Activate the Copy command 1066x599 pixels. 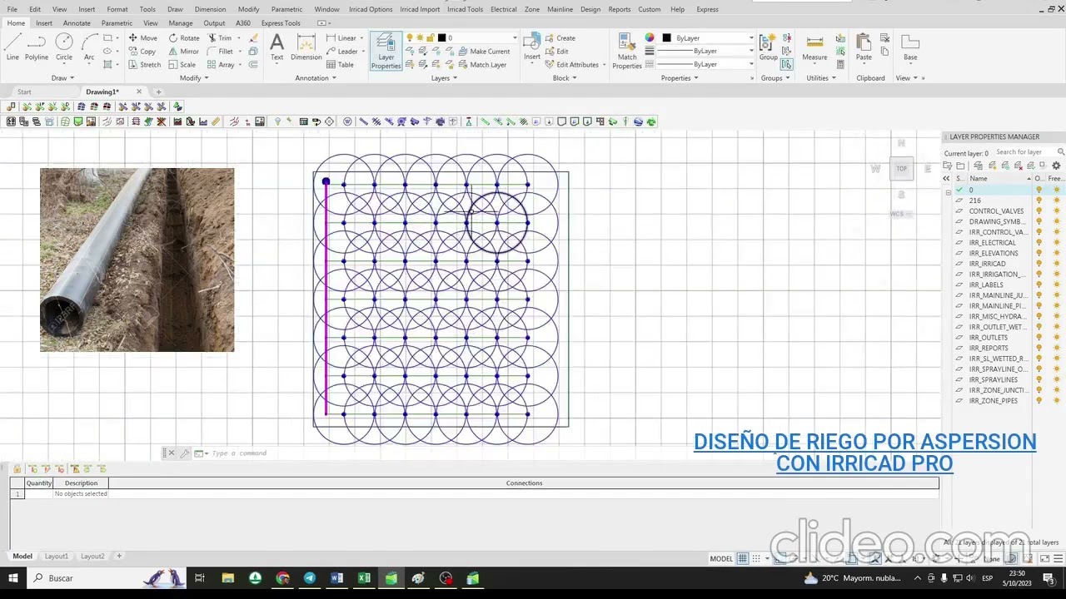click(x=142, y=52)
